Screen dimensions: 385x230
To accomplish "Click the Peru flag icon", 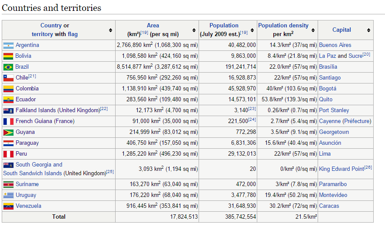I will click(x=8, y=154).
